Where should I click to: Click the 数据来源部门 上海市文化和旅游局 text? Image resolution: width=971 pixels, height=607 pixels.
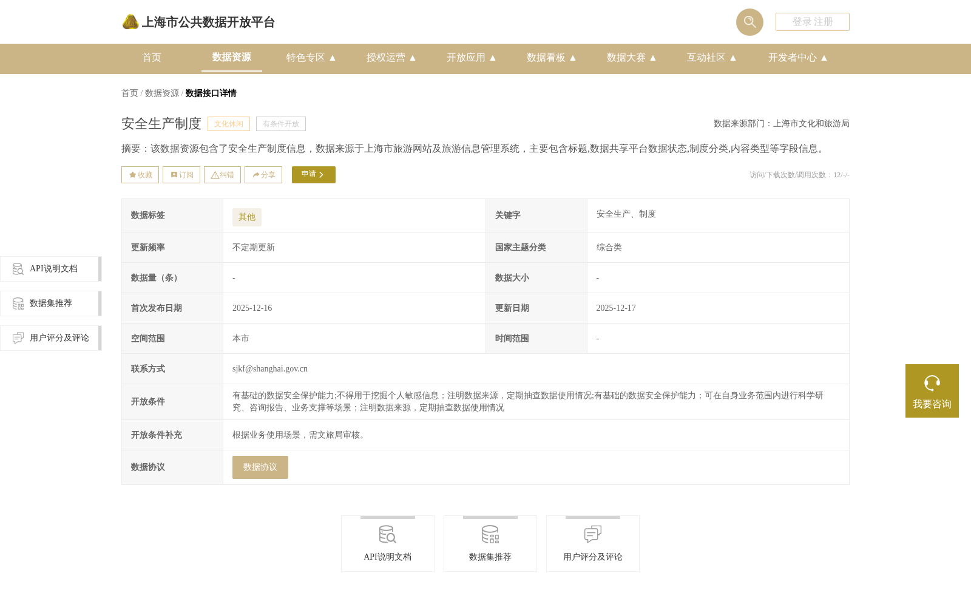[x=782, y=124]
